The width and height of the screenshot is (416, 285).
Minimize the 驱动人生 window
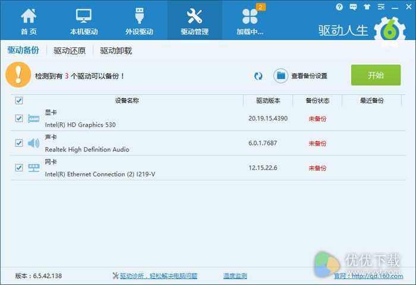395,8
